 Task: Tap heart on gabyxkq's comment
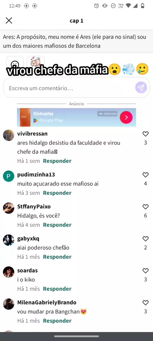[145, 239]
